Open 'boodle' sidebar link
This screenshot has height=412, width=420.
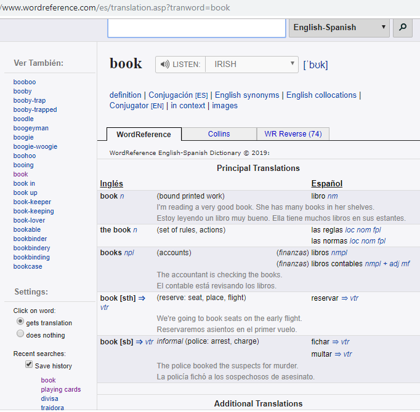coord(23,119)
